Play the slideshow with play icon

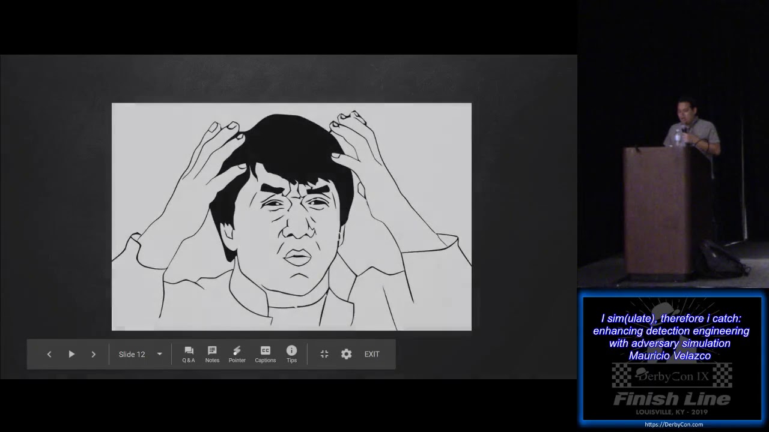tap(71, 354)
